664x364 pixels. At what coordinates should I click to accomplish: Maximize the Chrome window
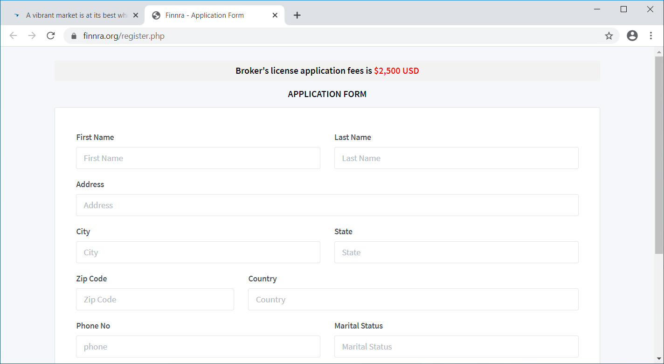(623, 9)
